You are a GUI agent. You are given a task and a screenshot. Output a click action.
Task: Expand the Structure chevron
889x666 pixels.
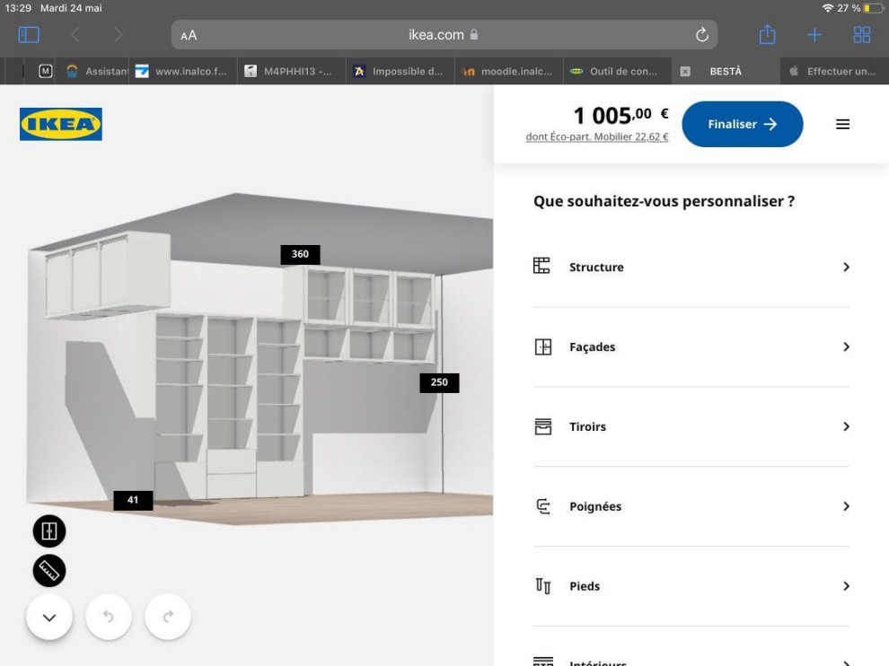pyautogui.click(x=846, y=267)
